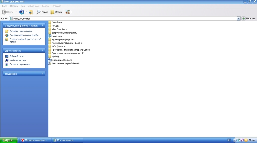This screenshot has height=143, width=257.
Task: Click the Up one level folder icon
Action: 31,12
